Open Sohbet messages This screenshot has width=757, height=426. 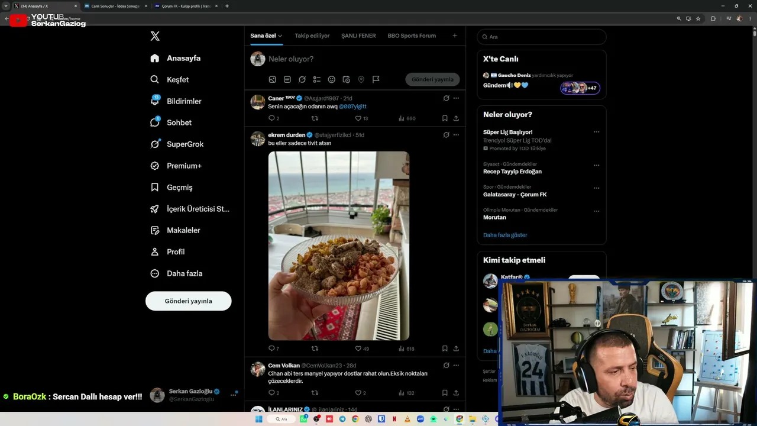pyautogui.click(x=171, y=122)
